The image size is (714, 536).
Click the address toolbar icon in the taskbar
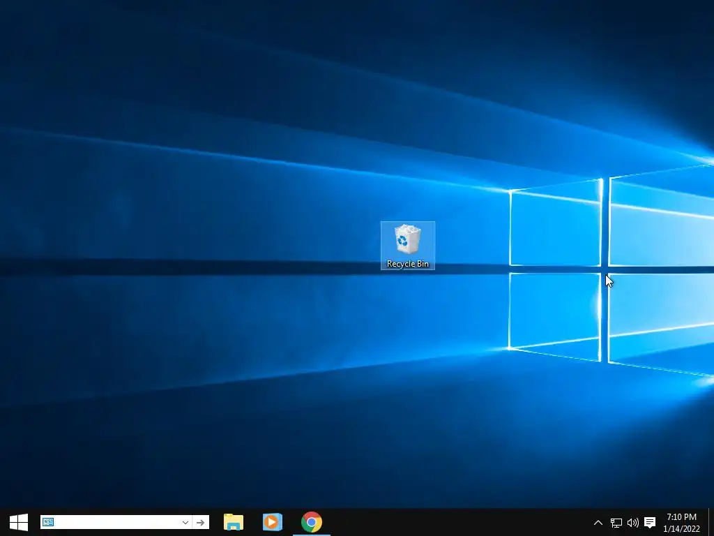click(x=48, y=522)
